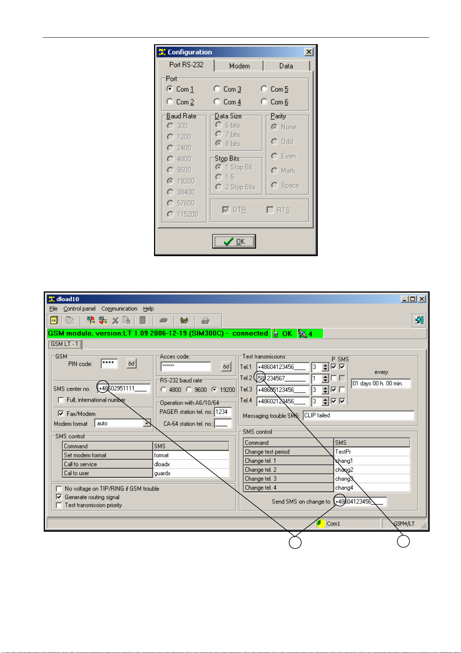Click the SMS center no. field
This screenshot has height=653, width=461.
tap(124, 388)
